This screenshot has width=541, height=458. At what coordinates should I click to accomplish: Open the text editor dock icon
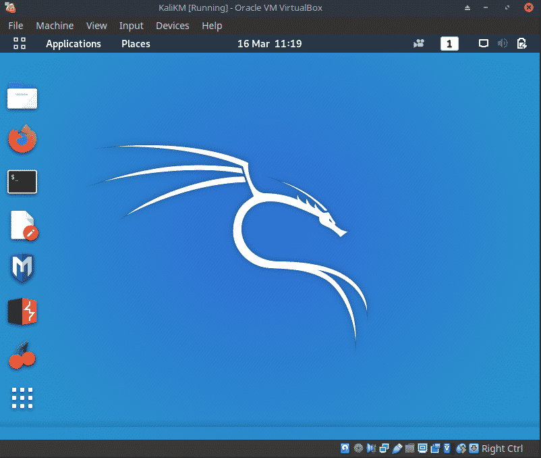pos(24,226)
